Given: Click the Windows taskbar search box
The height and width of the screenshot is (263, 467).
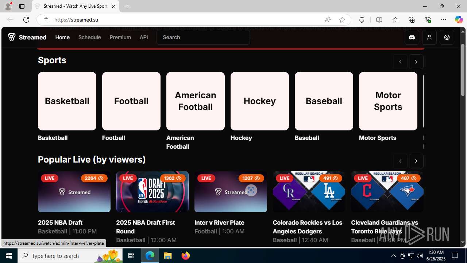Looking at the screenshot, I should [x=70, y=256].
